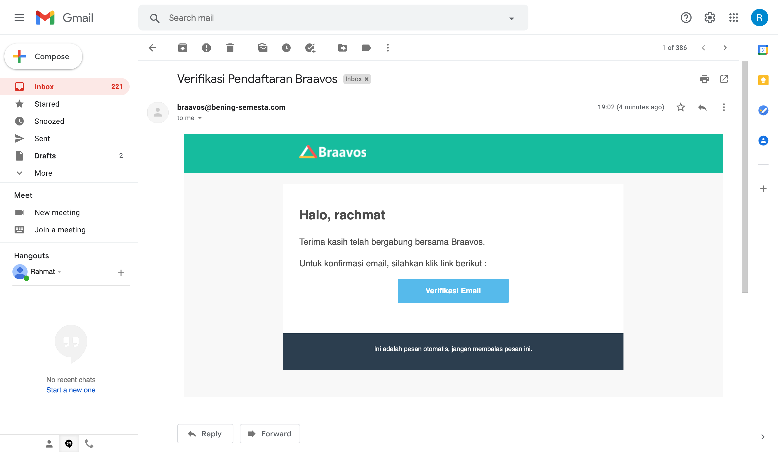Screen dimensions: 778x452
Task: Mark the message as unread
Action: 262,48
